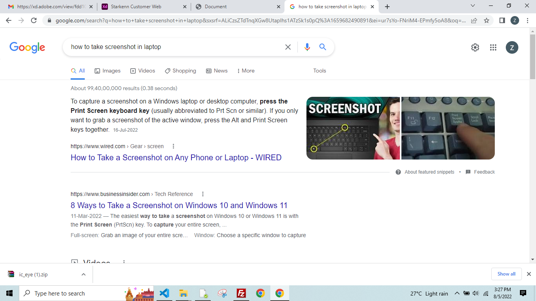Image resolution: width=536 pixels, height=301 pixels.
Task: Clear the search box with X icon
Action: tap(288, 47)
